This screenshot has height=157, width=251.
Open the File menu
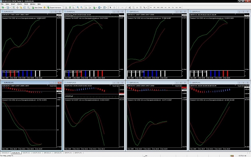pyautogui.click(x=2, y=4)
